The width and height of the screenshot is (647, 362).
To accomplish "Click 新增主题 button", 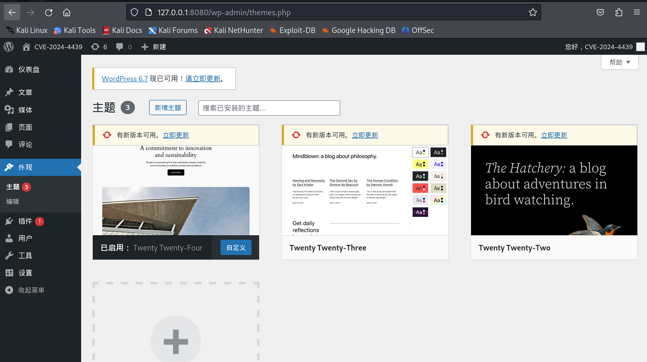I will (x=168, y=107).
